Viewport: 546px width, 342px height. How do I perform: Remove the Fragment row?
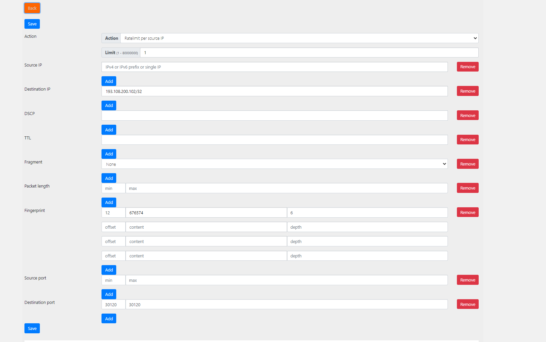pos(467,164)
